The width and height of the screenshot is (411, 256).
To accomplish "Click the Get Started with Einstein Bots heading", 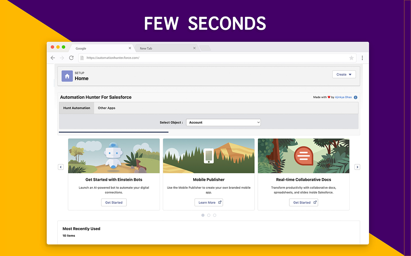I will coord(114,180).
